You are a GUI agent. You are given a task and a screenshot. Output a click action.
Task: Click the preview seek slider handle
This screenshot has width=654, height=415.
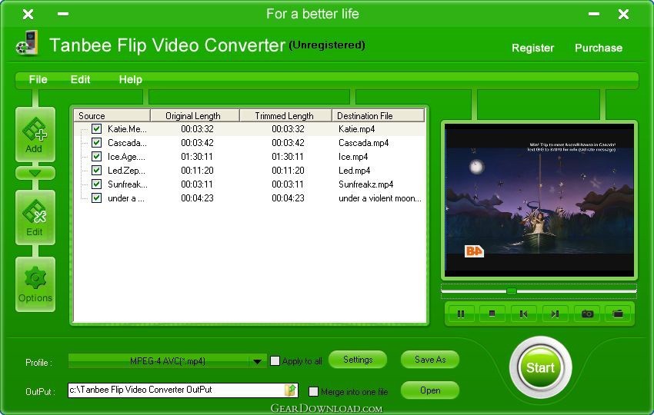pos(512,290)
